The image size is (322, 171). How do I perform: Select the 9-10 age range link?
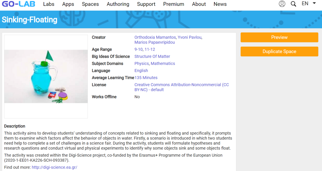click(138, 49)
